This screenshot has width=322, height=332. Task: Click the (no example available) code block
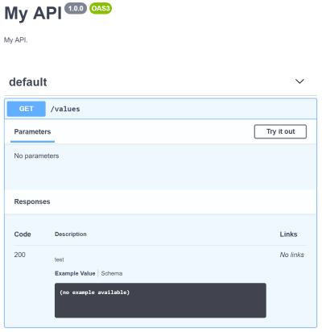160,301
